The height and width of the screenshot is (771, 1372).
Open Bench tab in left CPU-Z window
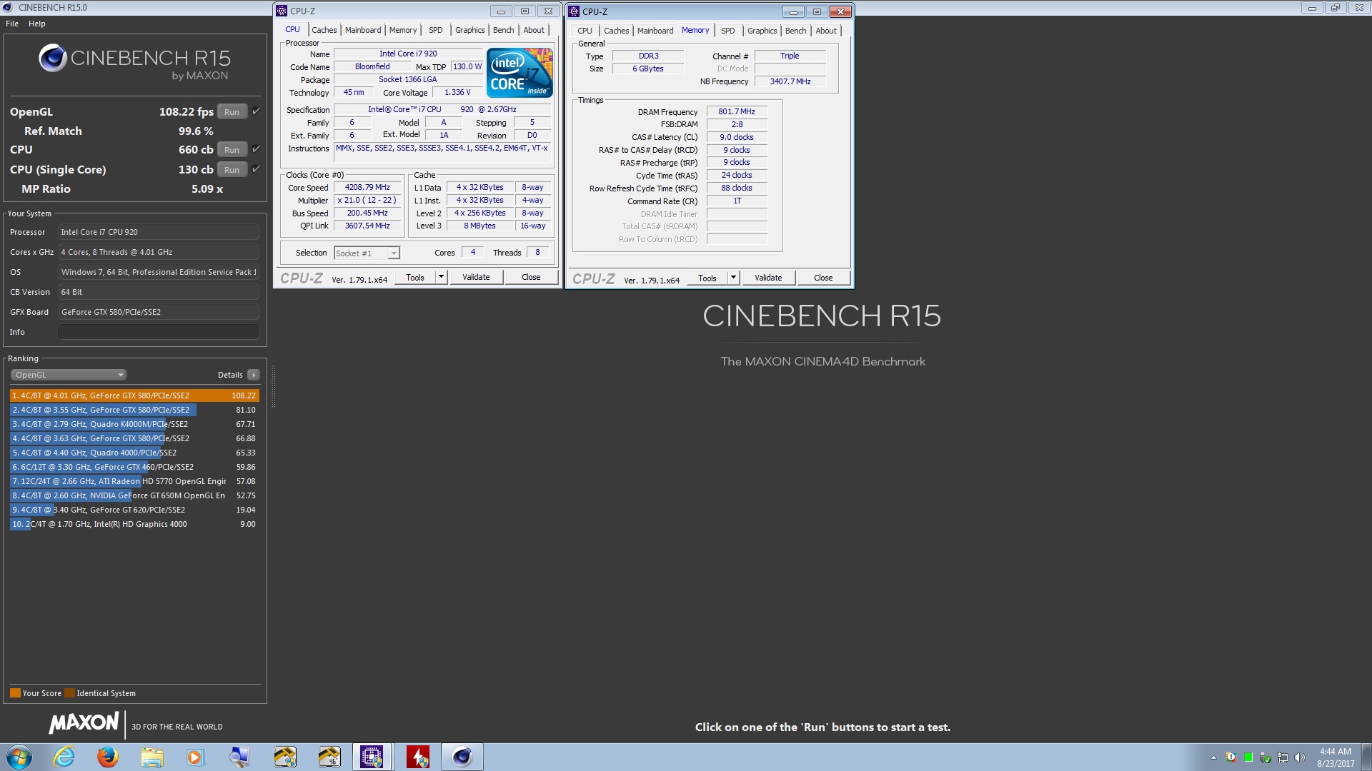tap(504, 30)
